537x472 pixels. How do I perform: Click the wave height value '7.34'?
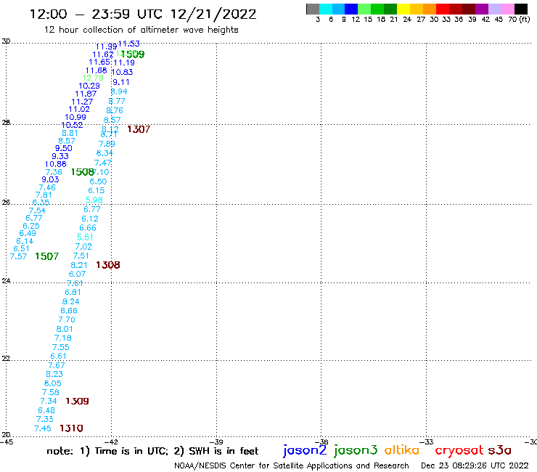[49, 401]
